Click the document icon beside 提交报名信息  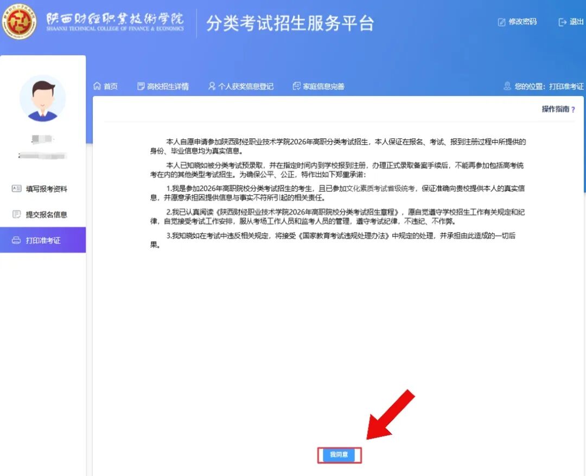coord(16,214)
